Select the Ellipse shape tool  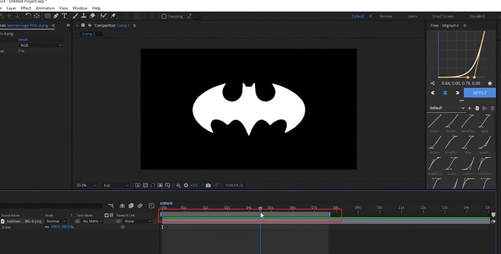click(48, 16)
